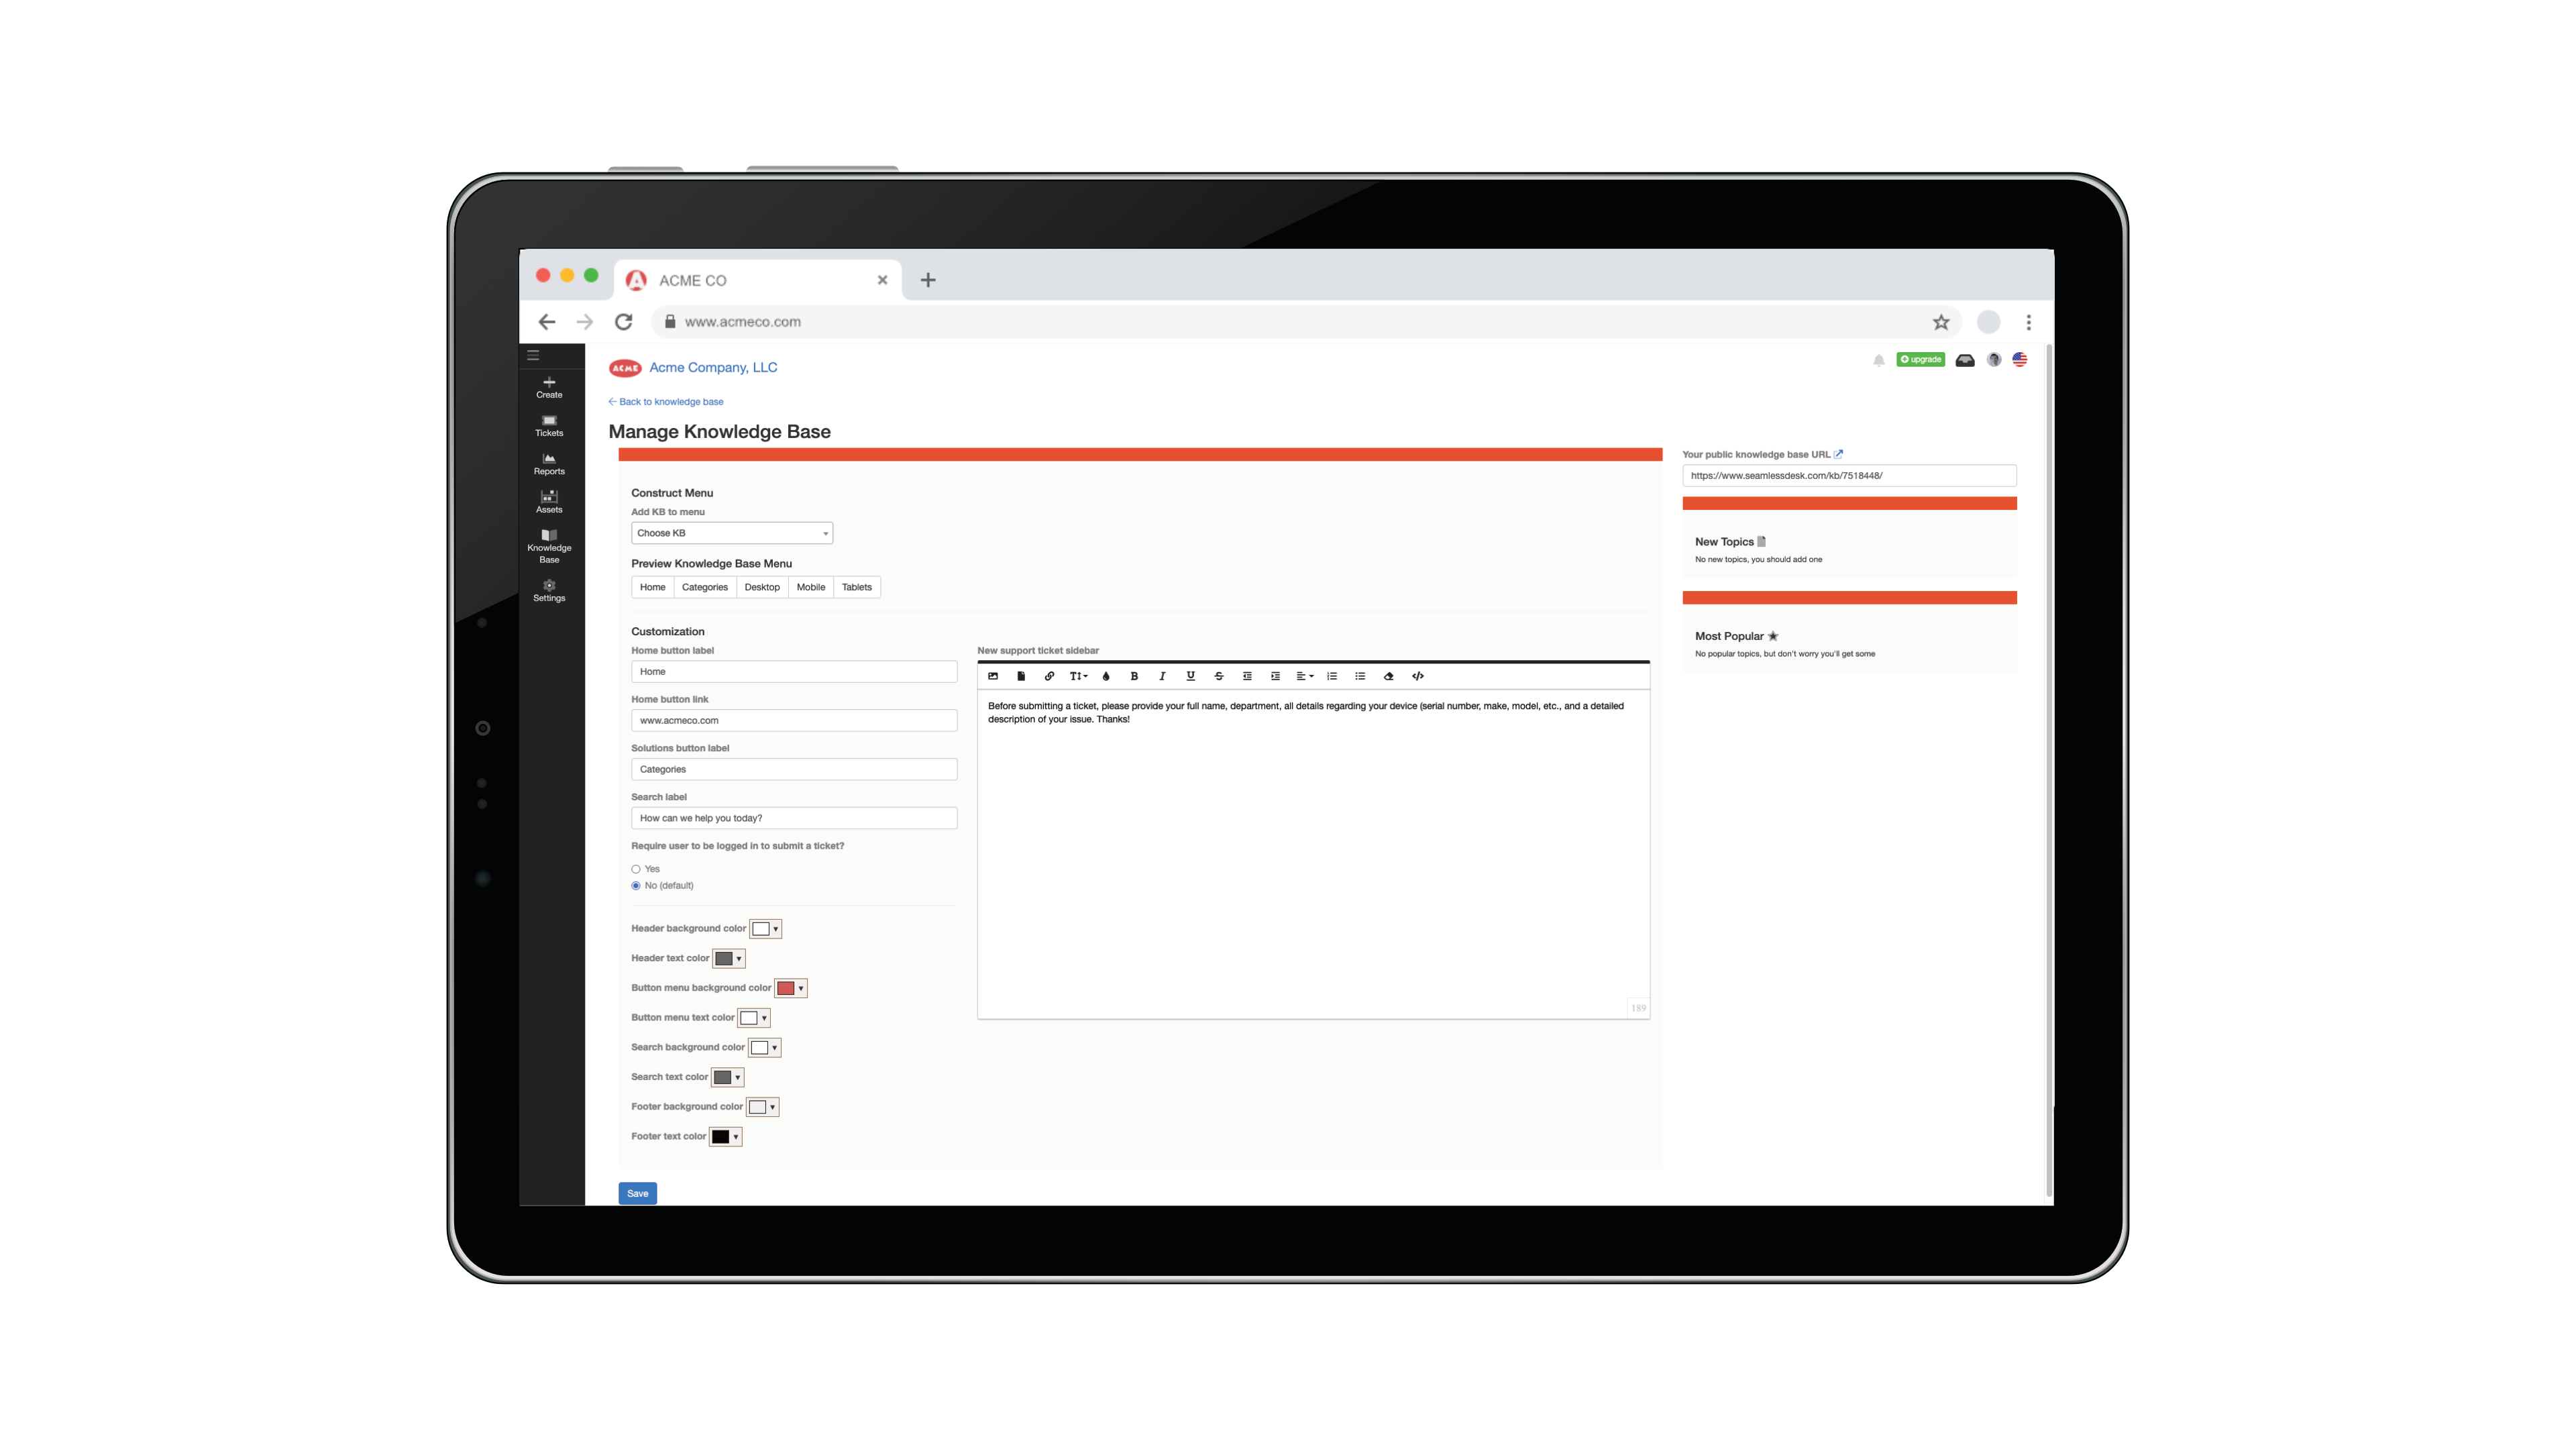
Task: Select Categories in preview menu
Action: (704, 587)
